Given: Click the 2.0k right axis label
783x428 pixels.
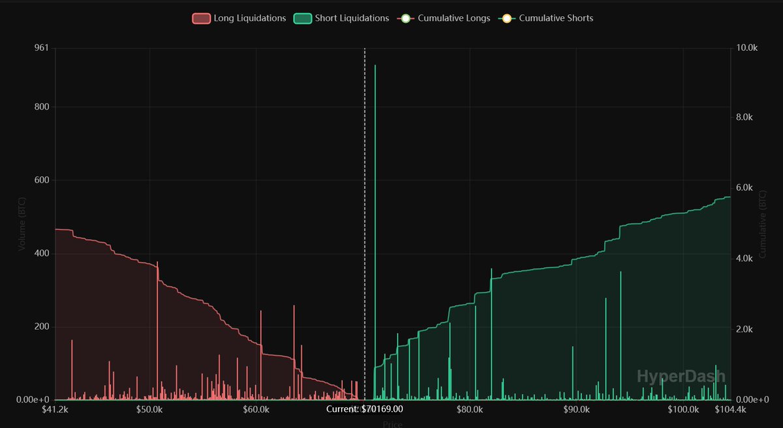Looking at the screenshot, I should (x=744, y=329).
